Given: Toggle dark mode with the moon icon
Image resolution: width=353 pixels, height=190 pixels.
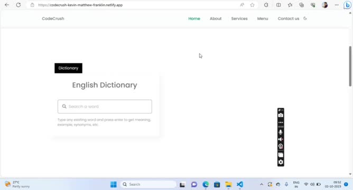Looking at the screenshot, I should pos(305,18).
